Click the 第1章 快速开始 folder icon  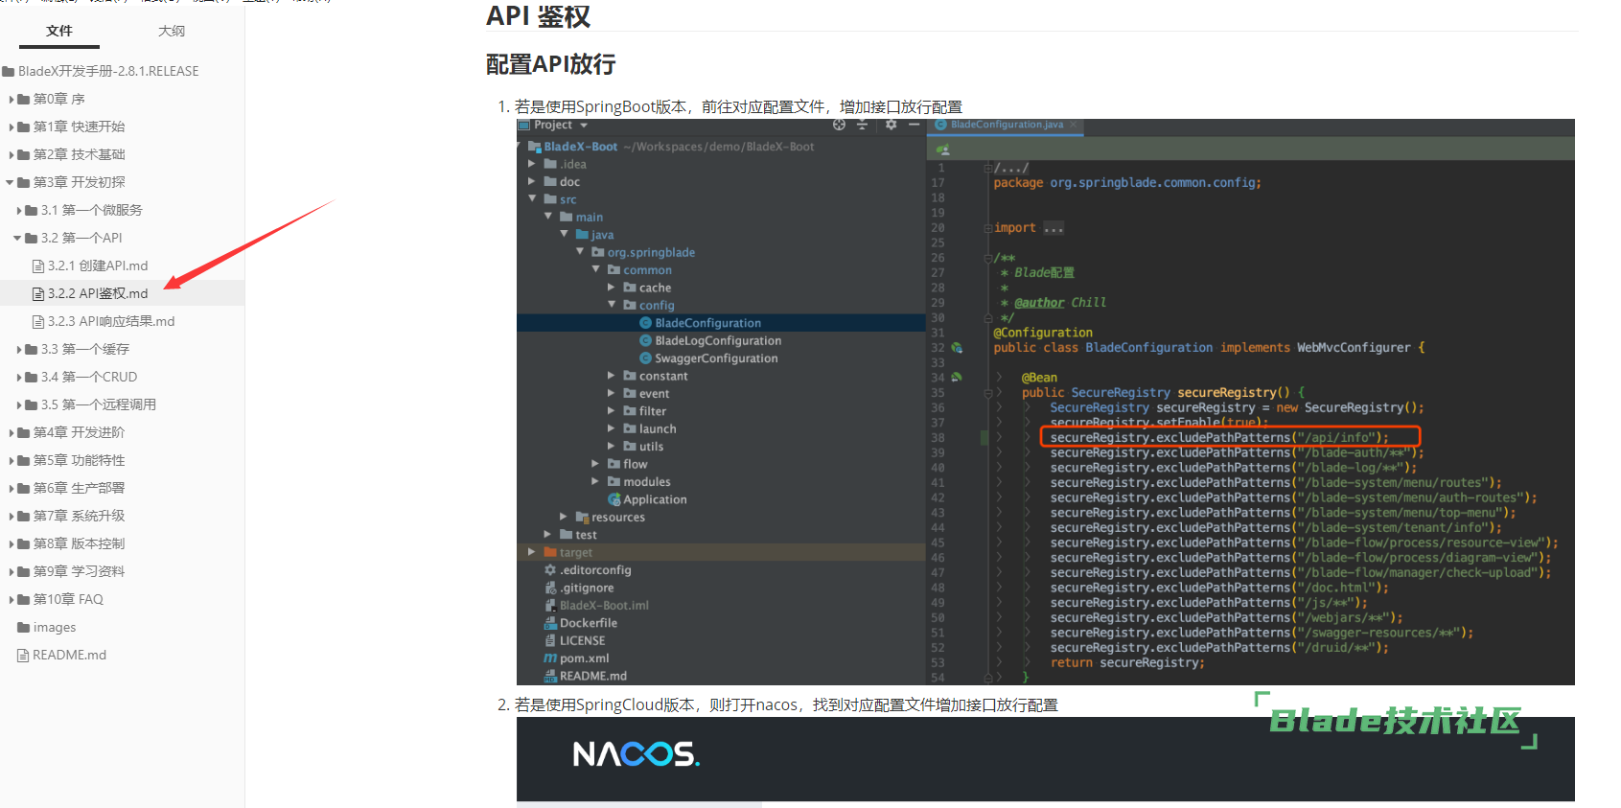[x=24, y=127]
